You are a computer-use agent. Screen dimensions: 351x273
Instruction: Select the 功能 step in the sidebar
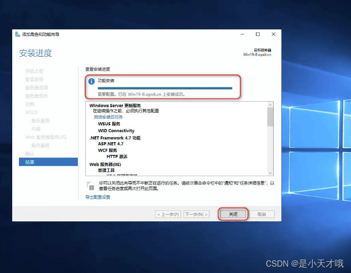pyautogui.click(x=29, y=104)
